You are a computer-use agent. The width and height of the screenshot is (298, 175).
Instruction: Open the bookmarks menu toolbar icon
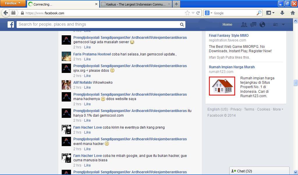click(270, 13)
